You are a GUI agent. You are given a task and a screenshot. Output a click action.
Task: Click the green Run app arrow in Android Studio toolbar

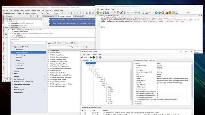coord(63,13)
